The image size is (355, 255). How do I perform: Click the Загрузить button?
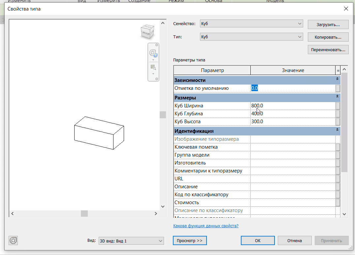coord(328,24)
